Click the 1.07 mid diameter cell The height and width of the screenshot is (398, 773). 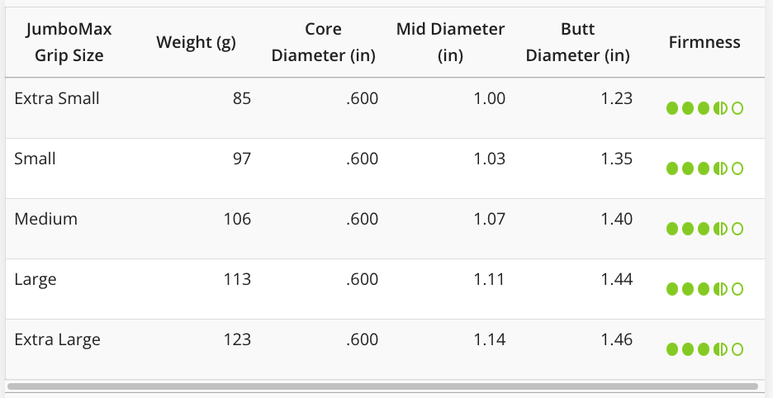(489, 219)
